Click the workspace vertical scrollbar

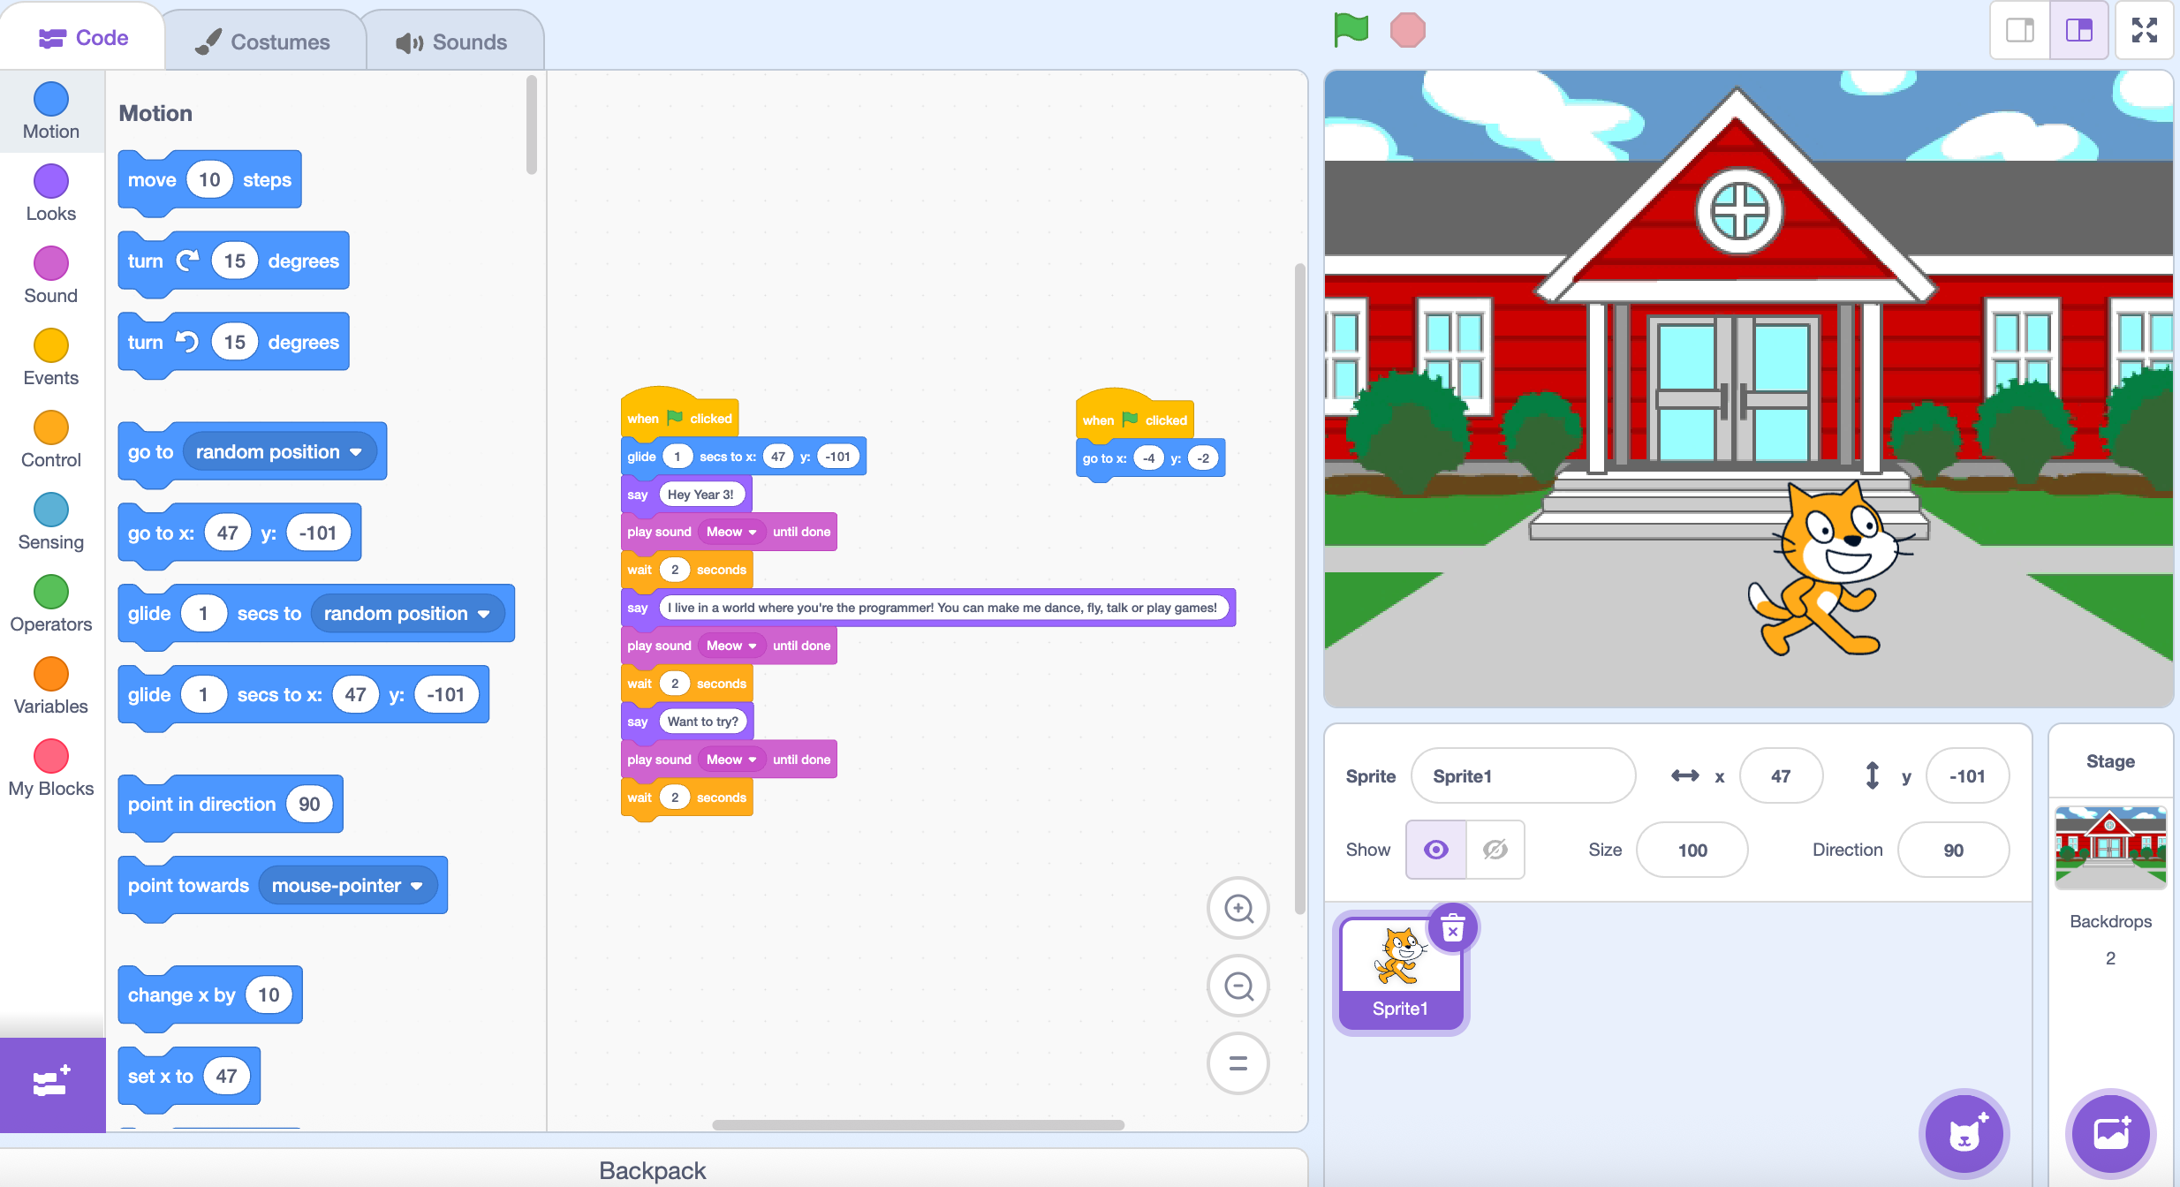click(x=1299, y=588)
